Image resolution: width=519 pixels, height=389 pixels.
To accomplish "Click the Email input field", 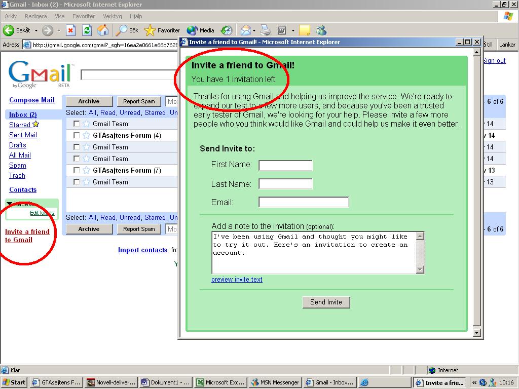I will (x=304, y=202).
